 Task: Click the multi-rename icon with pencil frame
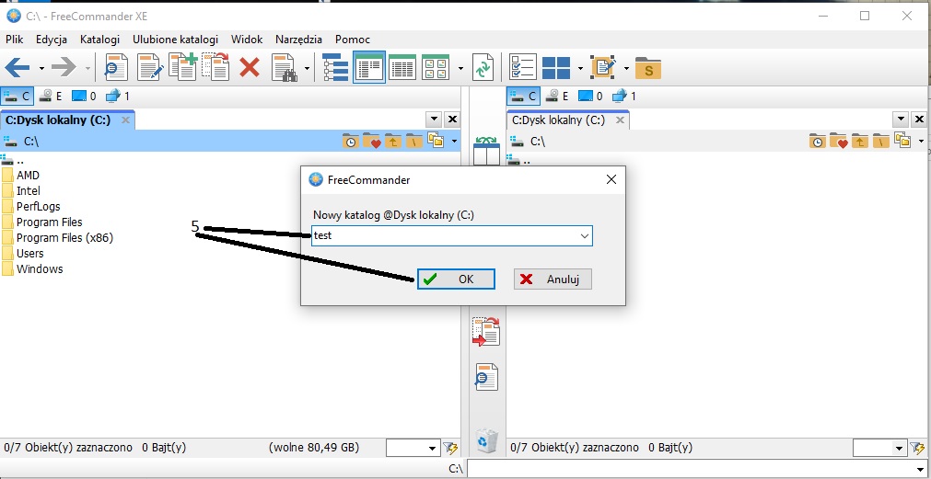point(603,67)
